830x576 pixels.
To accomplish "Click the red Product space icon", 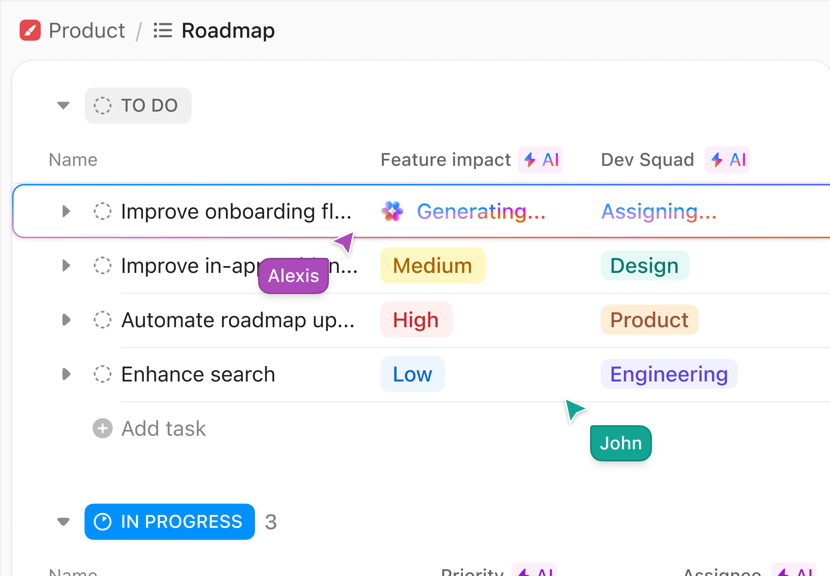I will [30, 30].
